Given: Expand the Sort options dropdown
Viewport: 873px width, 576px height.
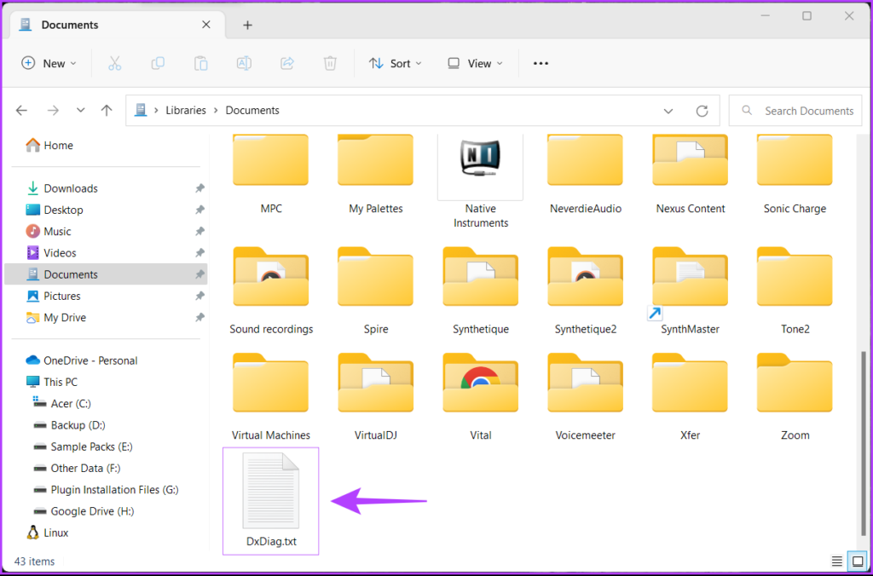Looking at the screenshot, I should coord(395,63).
